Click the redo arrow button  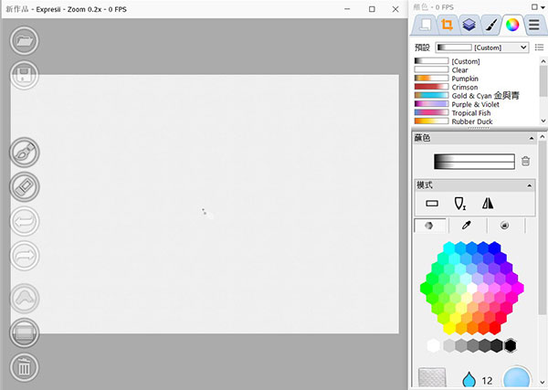tap(24, 256)
